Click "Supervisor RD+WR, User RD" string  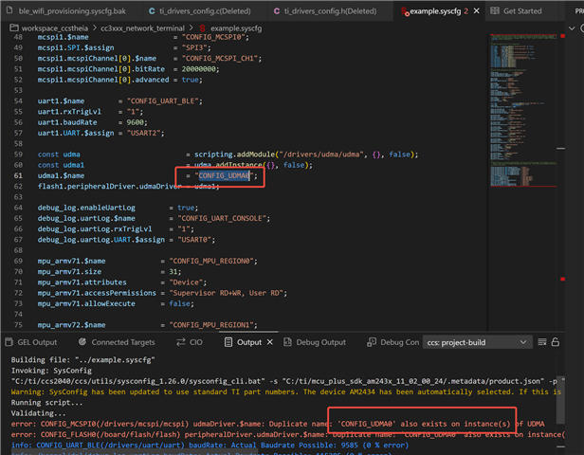click(227, 293)
